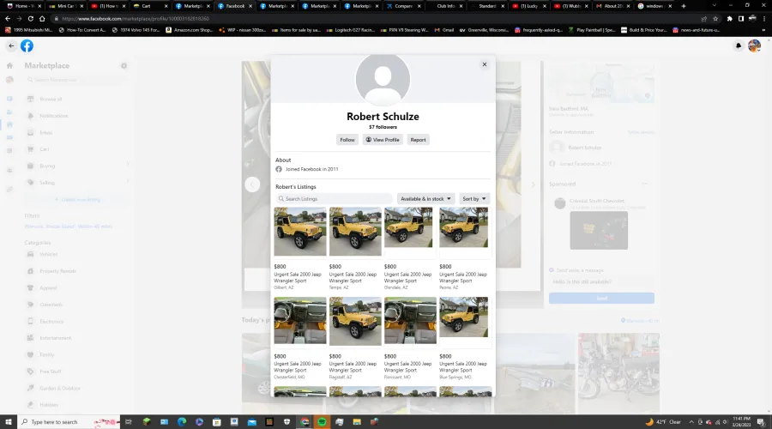Viewport: 772px width, 429px height.
Task: Open the Jeep listing in Gilbert, AZ
Action: tap(300, 249)
